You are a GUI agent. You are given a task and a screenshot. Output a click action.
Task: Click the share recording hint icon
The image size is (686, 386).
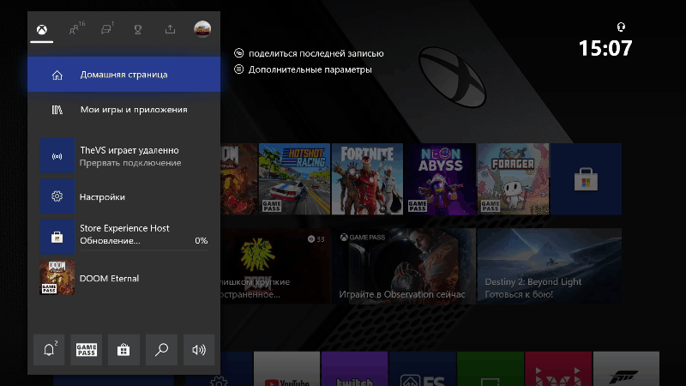tap(238, 53)
